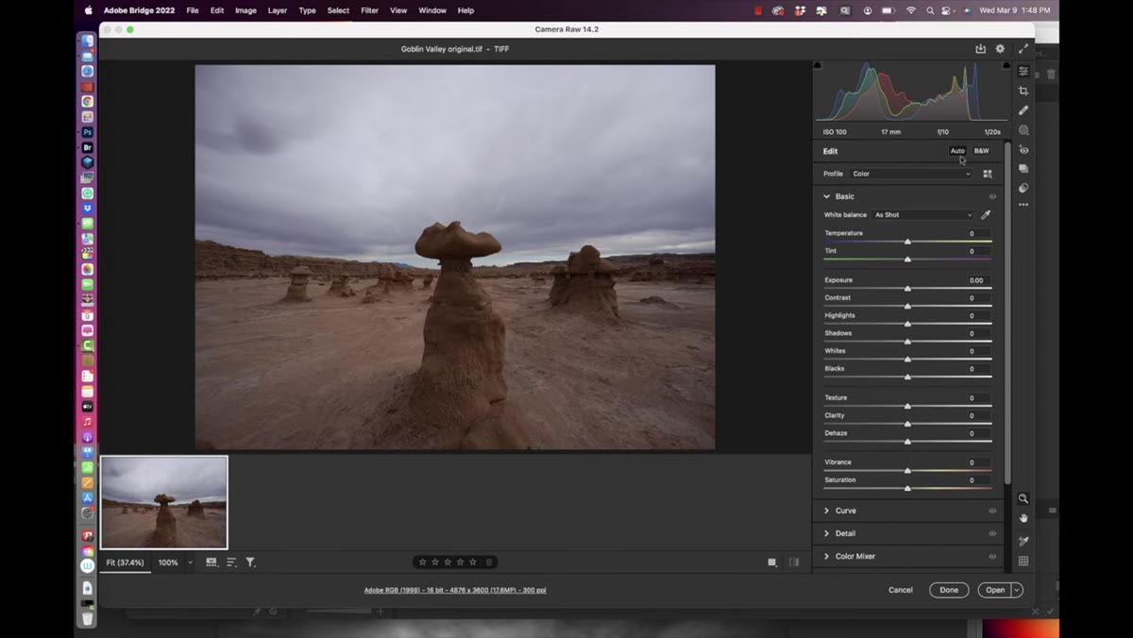Image resolution: width=1133 pixels, height=638 pixels.
Task: Click the Done button
Action: tap(949, 590)
